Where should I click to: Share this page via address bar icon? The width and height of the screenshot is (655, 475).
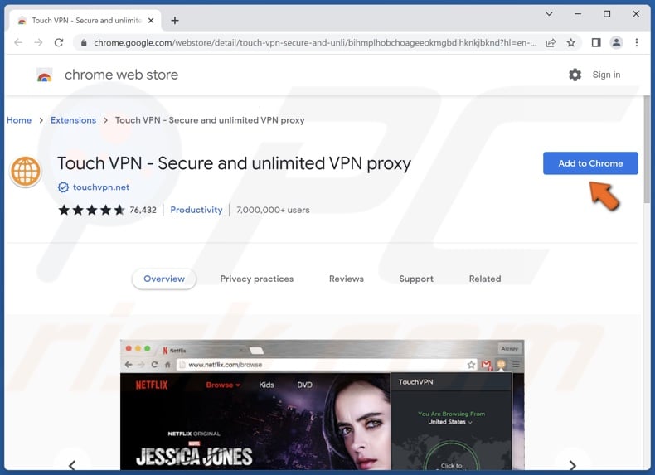[551, 42]
